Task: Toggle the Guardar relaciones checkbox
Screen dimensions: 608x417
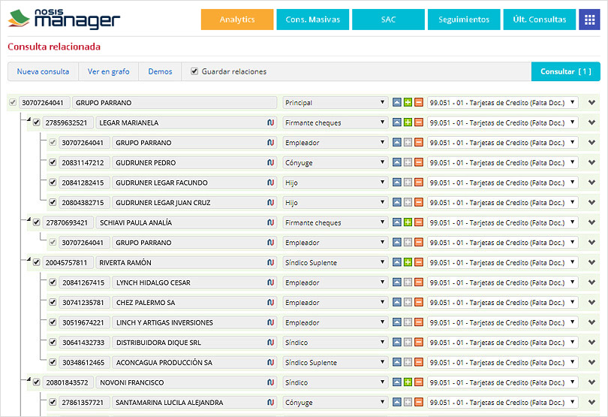Action: [x=194, y=71]
